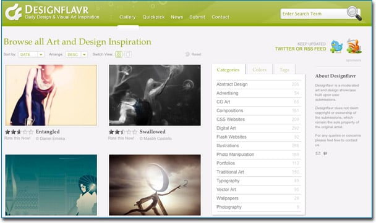The width and height of the screenshot is (376, 223).
Task: Go to the News menu item
Action: pos(177,17)
